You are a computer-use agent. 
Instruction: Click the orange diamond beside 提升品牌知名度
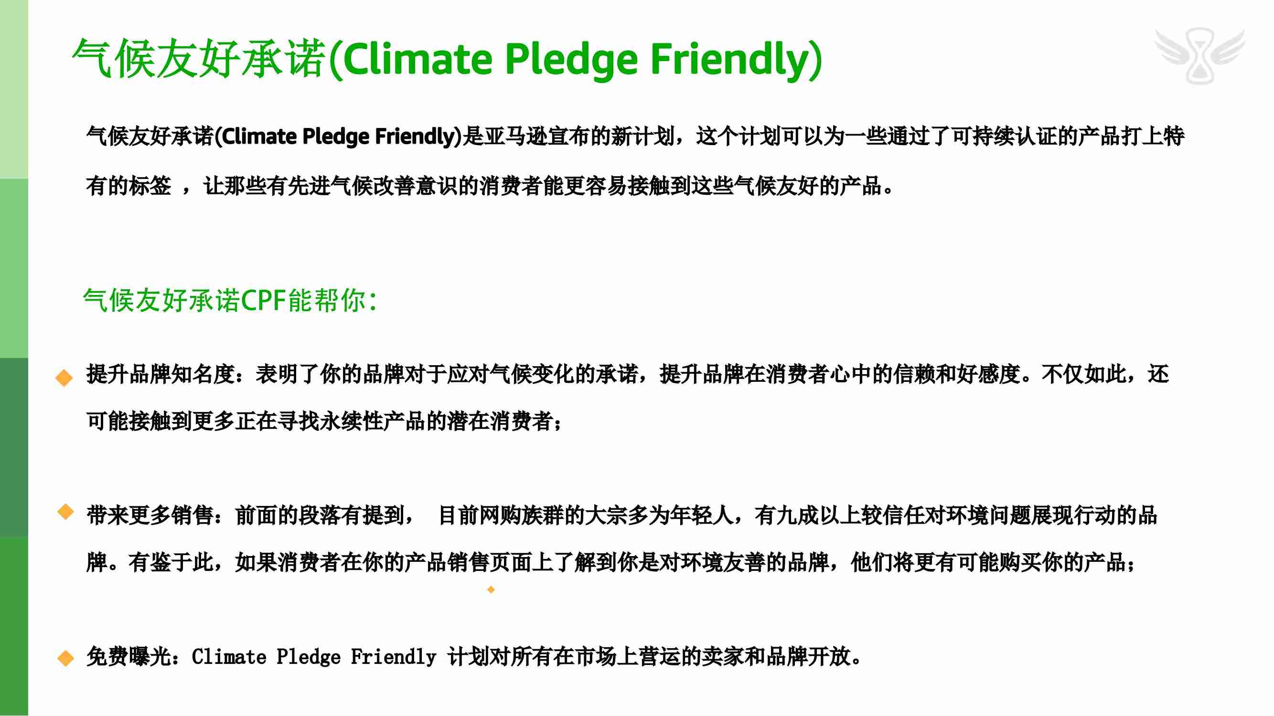(x=64, y=378)
